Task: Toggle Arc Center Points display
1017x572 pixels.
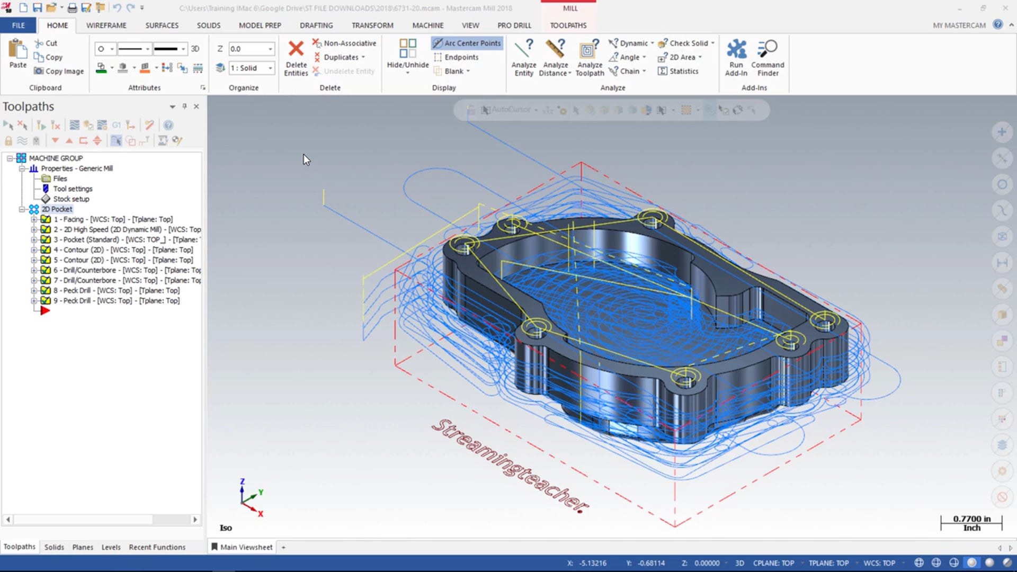Action: pyautogui.click(x=467, y=43)
